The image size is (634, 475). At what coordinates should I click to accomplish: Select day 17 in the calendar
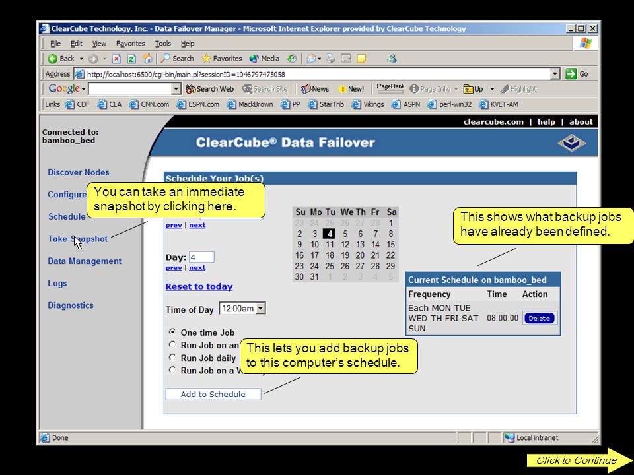click(x=314, y=255)
